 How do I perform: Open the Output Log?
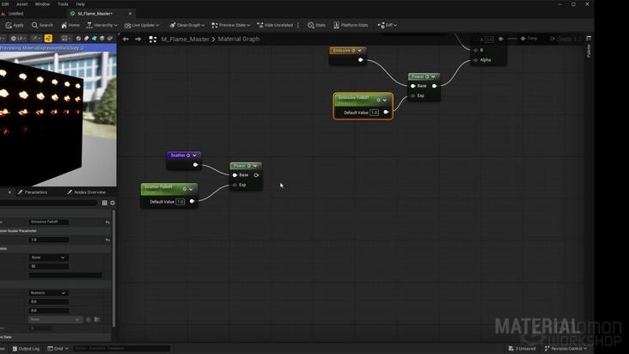coord(27,348)
